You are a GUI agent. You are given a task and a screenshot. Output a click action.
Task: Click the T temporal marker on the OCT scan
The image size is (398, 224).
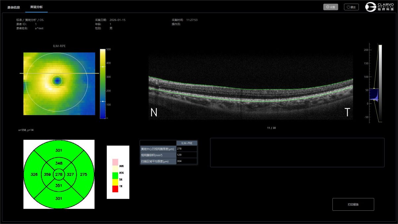click(347, 112)
